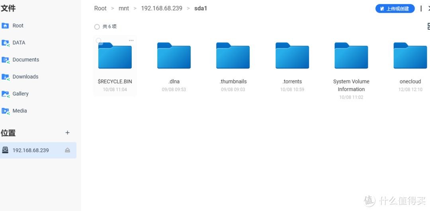Viewport: 430px width, 211px height.
Task: Add a new location with plus icon
Action: (67, 133)
